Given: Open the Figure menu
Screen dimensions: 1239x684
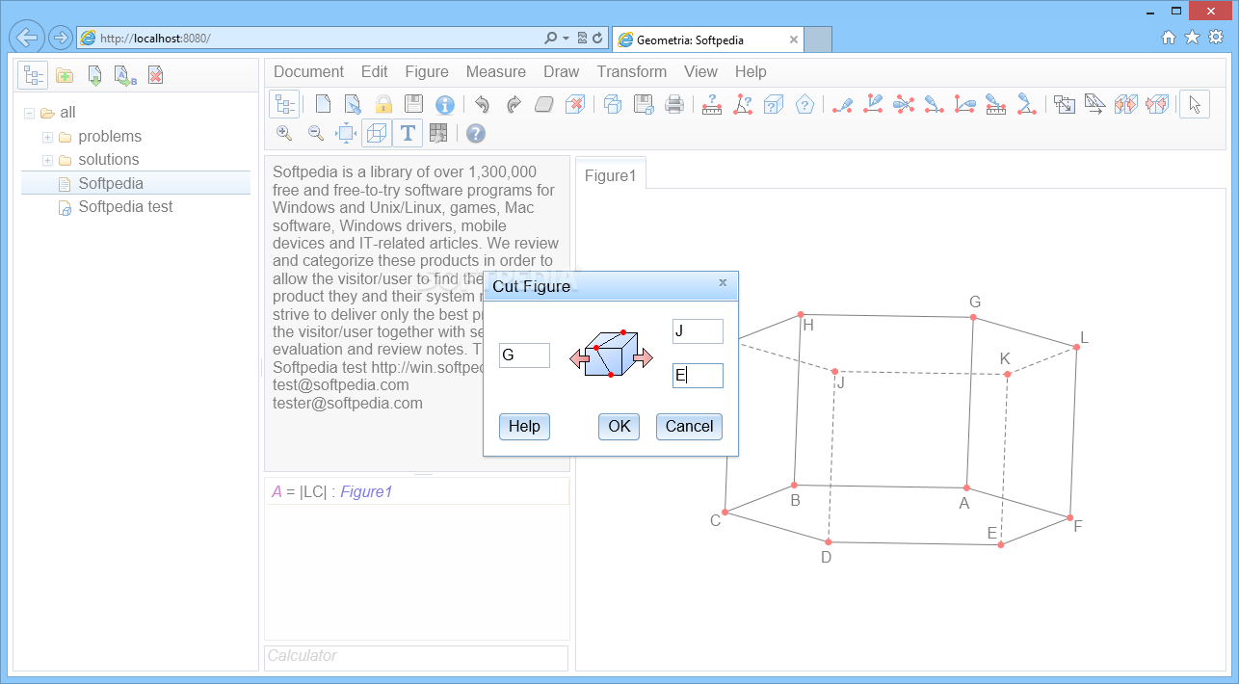Looking at the screenshot, I should coord(427,71).
